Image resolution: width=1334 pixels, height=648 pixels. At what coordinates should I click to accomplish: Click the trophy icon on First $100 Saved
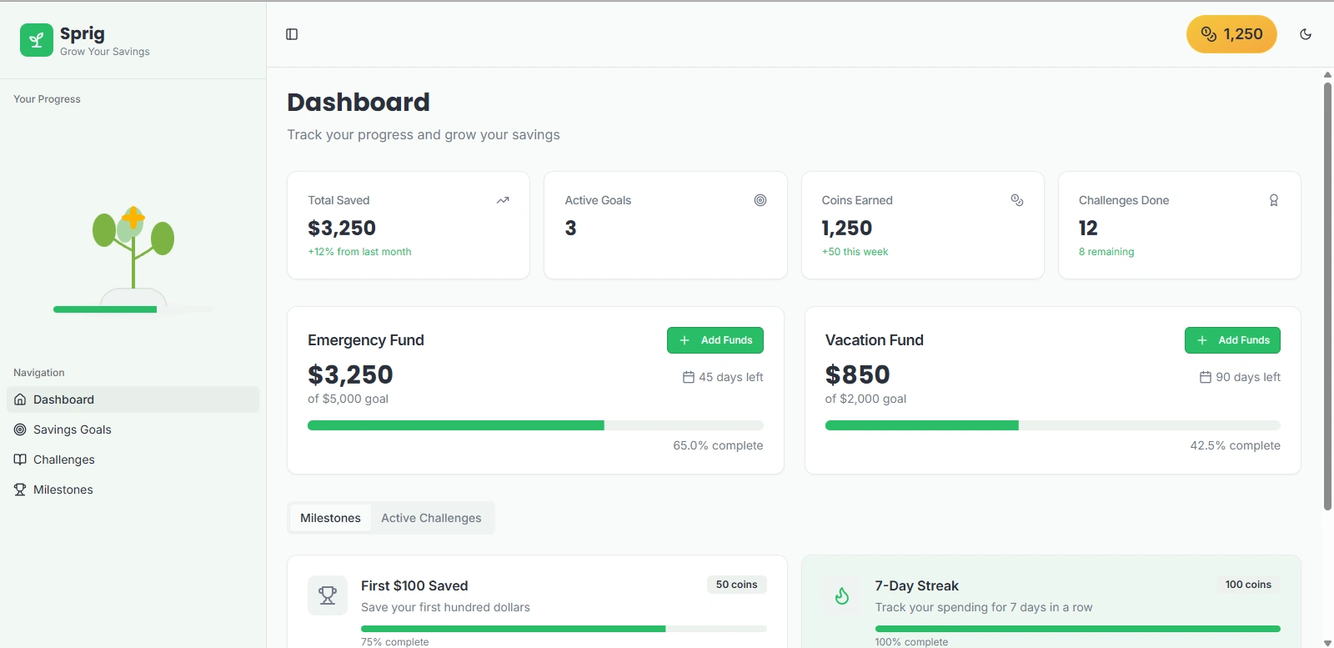328,595
